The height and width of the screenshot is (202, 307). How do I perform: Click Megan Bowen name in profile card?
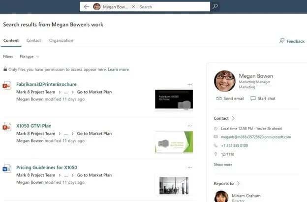[x=256, y=76]
